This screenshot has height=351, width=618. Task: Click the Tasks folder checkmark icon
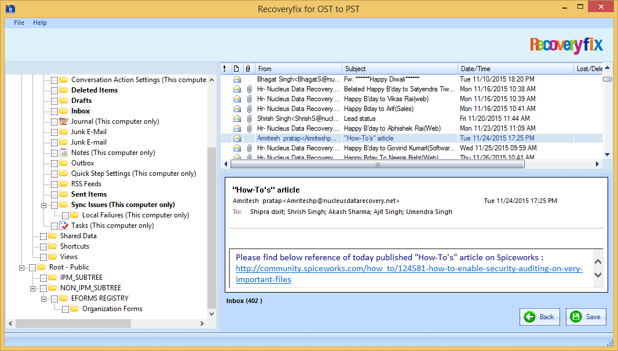click(64, 226)
